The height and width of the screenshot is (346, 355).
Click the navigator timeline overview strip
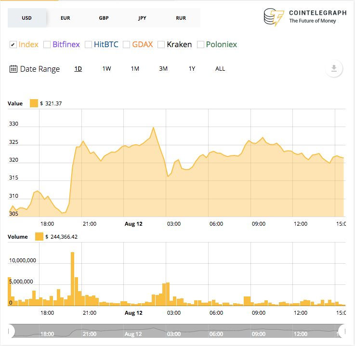pos(177,331)
